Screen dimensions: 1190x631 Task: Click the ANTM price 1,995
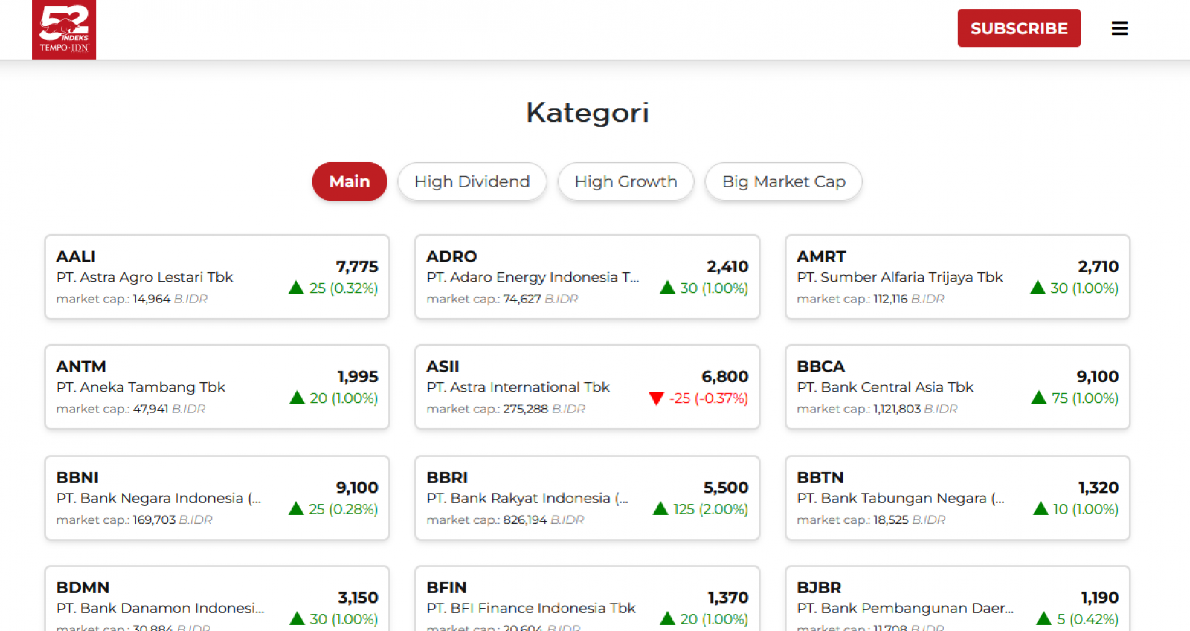coord(358,376)
